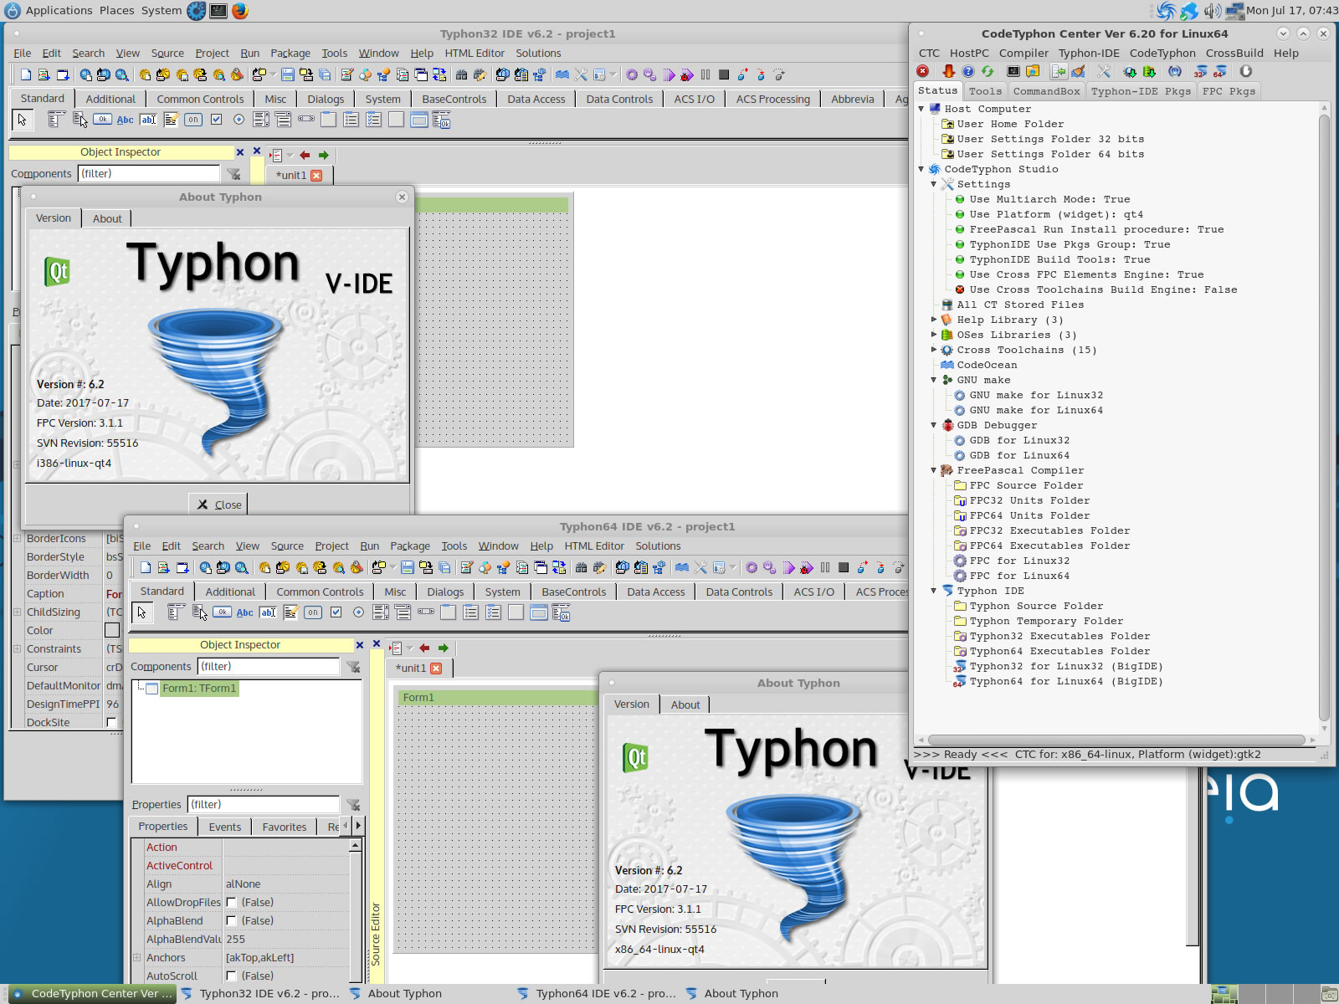Screen dimensions: 1339x1004
Task: Toggle the AllowDropFiles checkbox
Action: [x=232, y=903]
